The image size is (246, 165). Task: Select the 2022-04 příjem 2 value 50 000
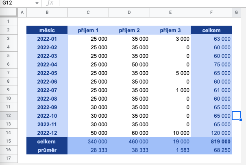coord(129,64)
